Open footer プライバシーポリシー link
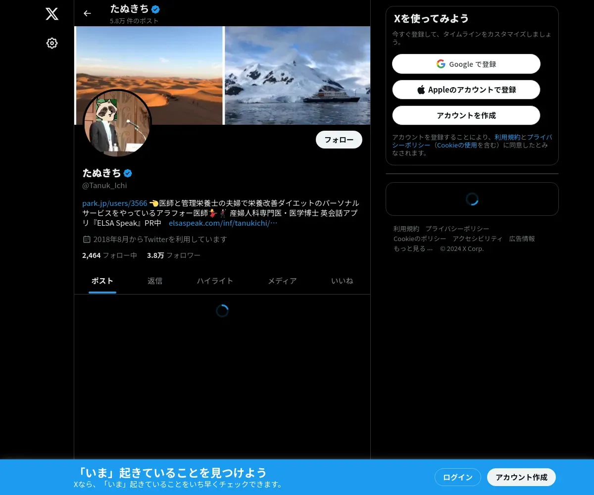594x495 pixels. click(457, 229)
